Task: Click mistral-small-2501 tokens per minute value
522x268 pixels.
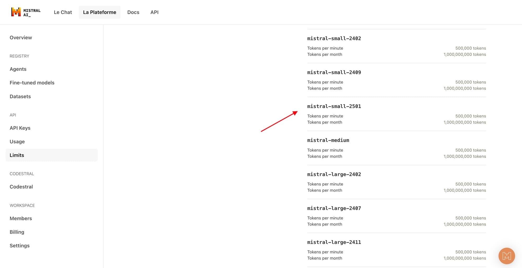Action: click(471, 116)
